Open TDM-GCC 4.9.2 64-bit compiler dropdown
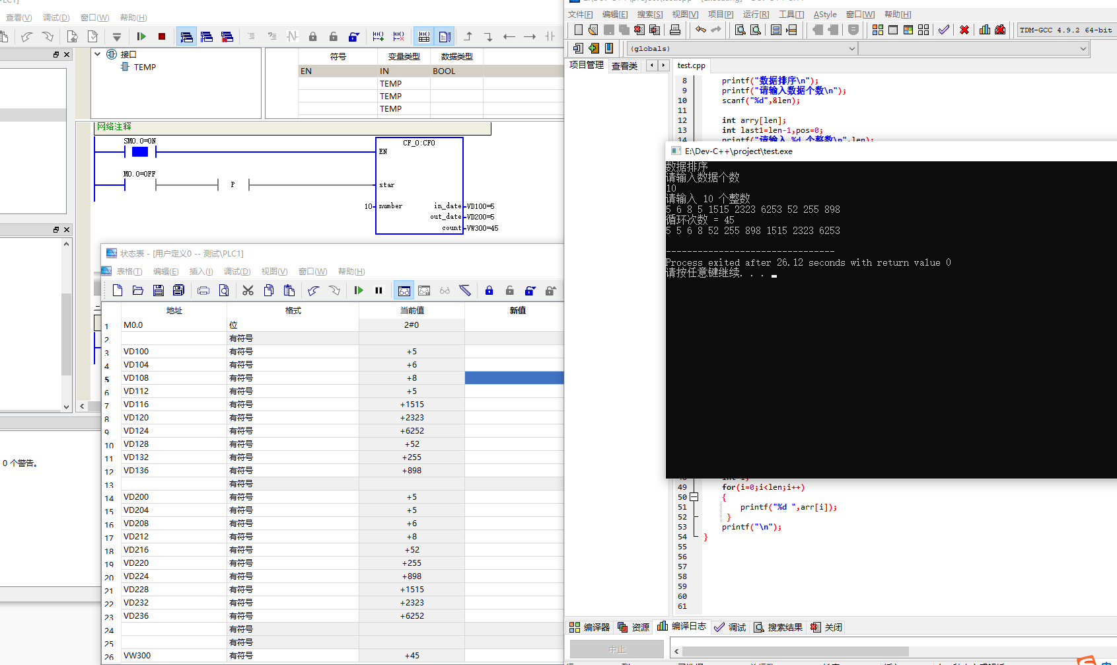The height and width of the screenshot is (665, 1117). (x=1066, y=30)
